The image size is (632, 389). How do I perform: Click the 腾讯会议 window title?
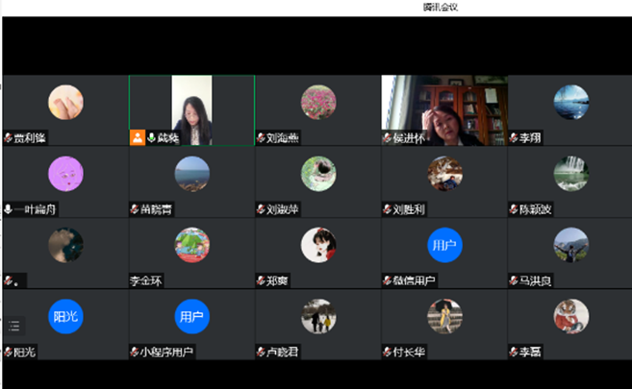(440, 7)
